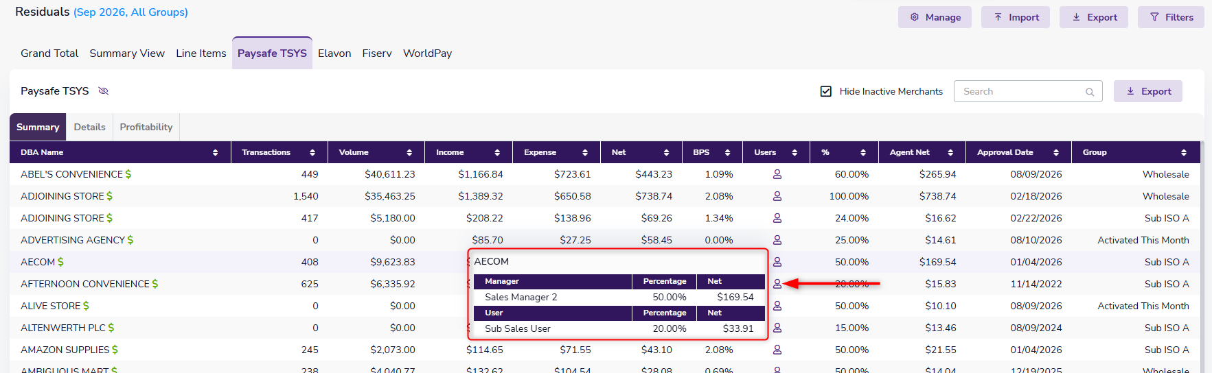Sort by Volume column arrow
The image size is (1212, 373).
409,152
